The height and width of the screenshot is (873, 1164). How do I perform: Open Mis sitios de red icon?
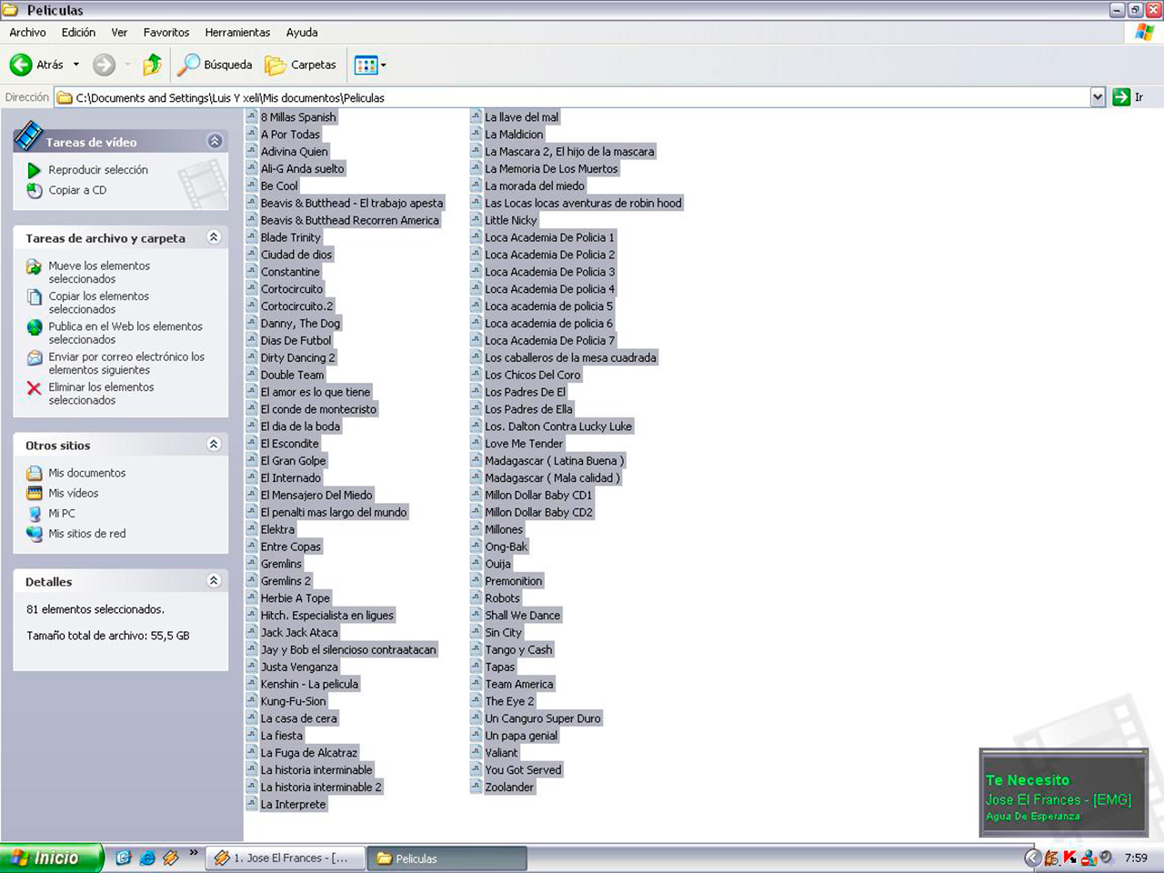pos(35,534)
